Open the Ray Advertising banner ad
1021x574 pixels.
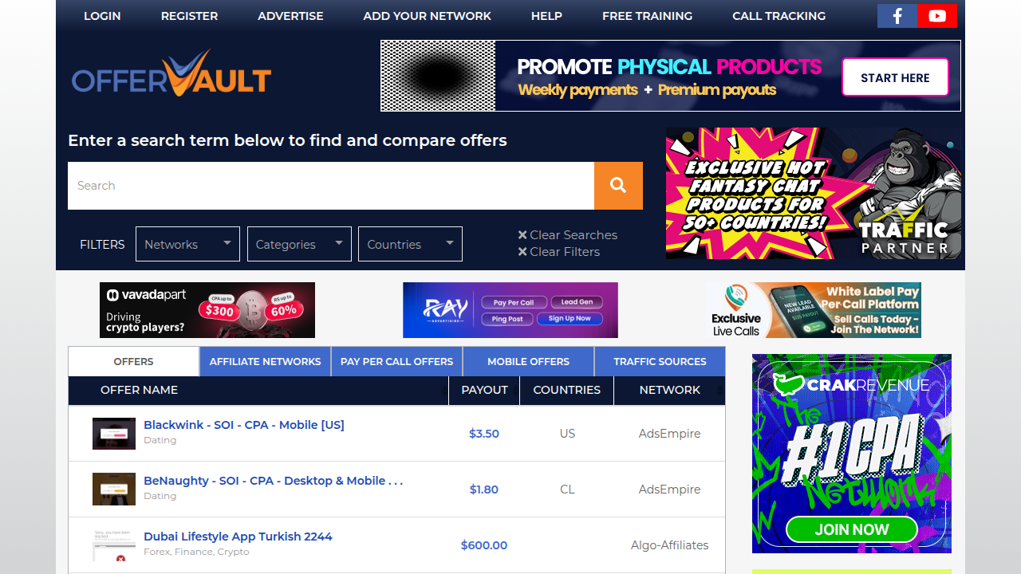[x=510, y=310]
